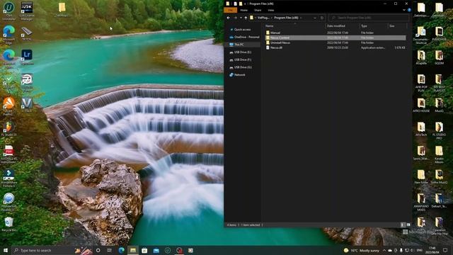Open AMAPIANO MIXES desktop folder

pyautogui.click(x=421, y=203)
